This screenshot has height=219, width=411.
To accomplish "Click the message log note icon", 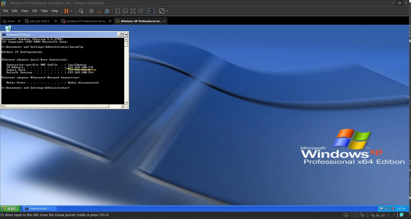I will (401, 215).
